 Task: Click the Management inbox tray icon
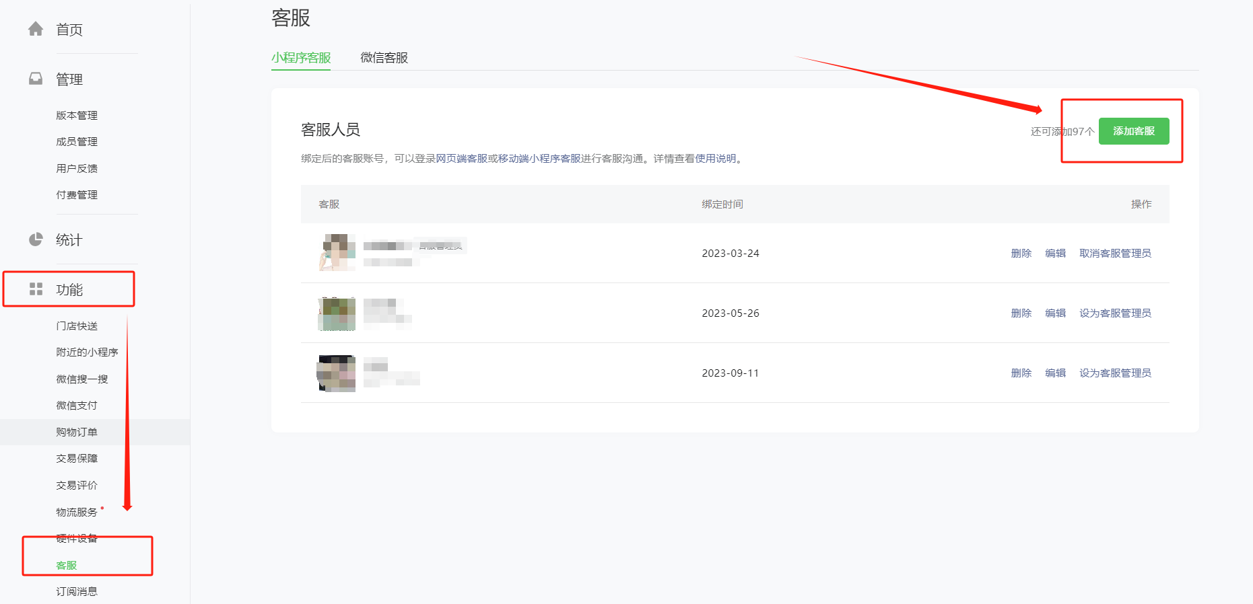pos(36,79)
